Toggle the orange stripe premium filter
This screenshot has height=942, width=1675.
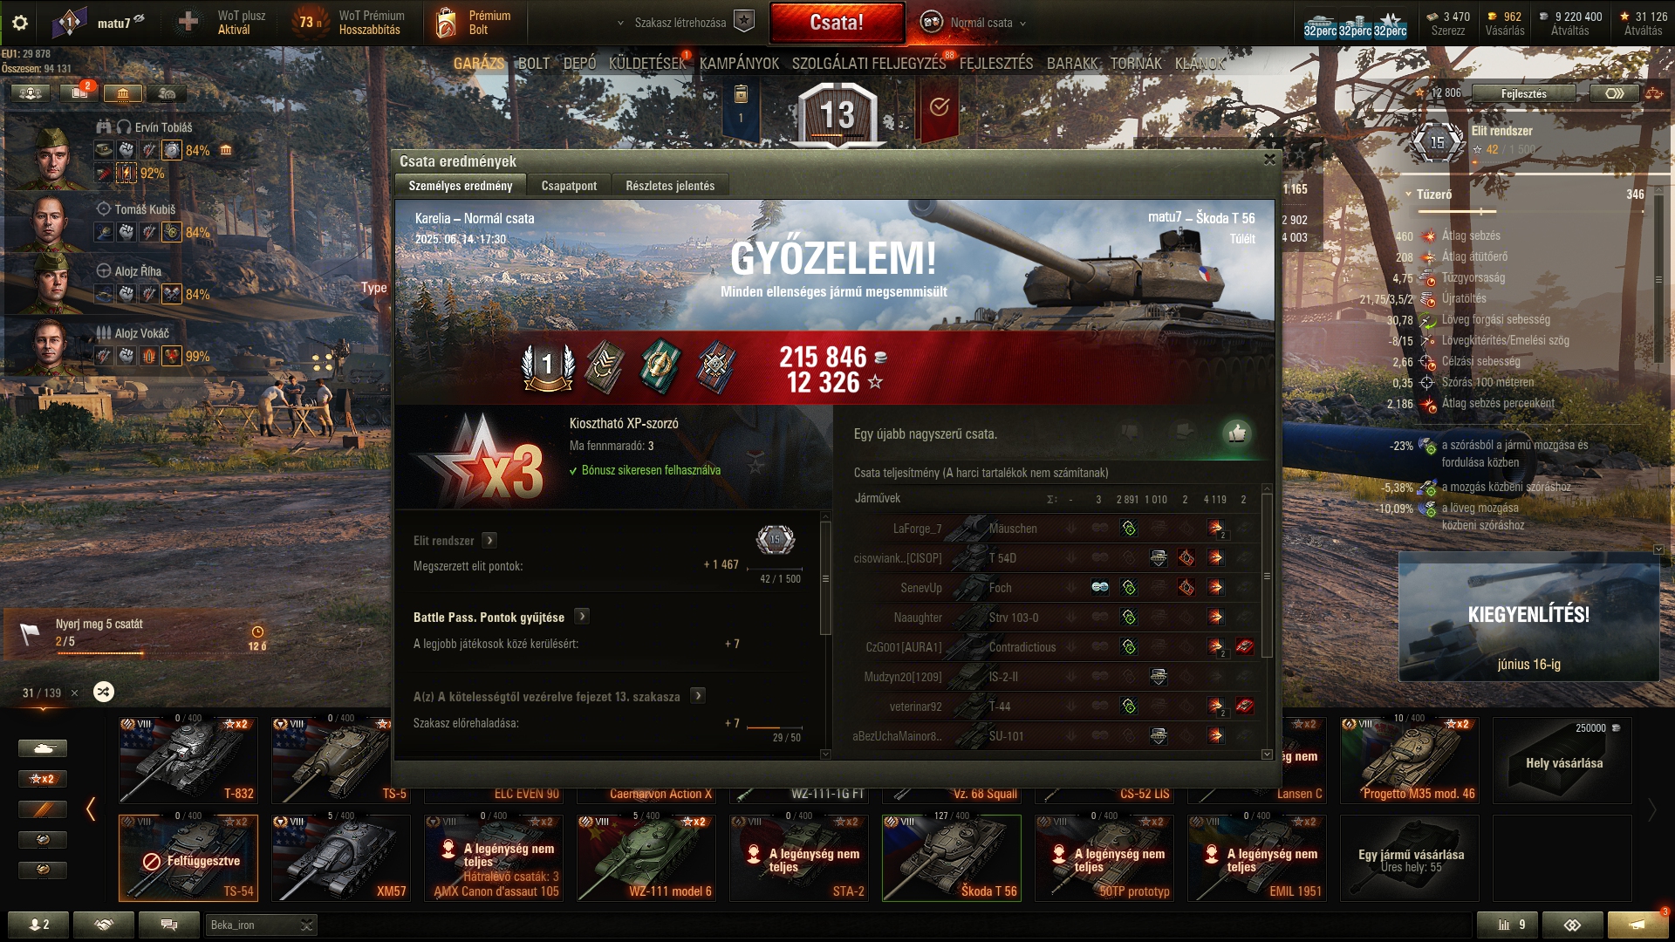pos(42,809)
